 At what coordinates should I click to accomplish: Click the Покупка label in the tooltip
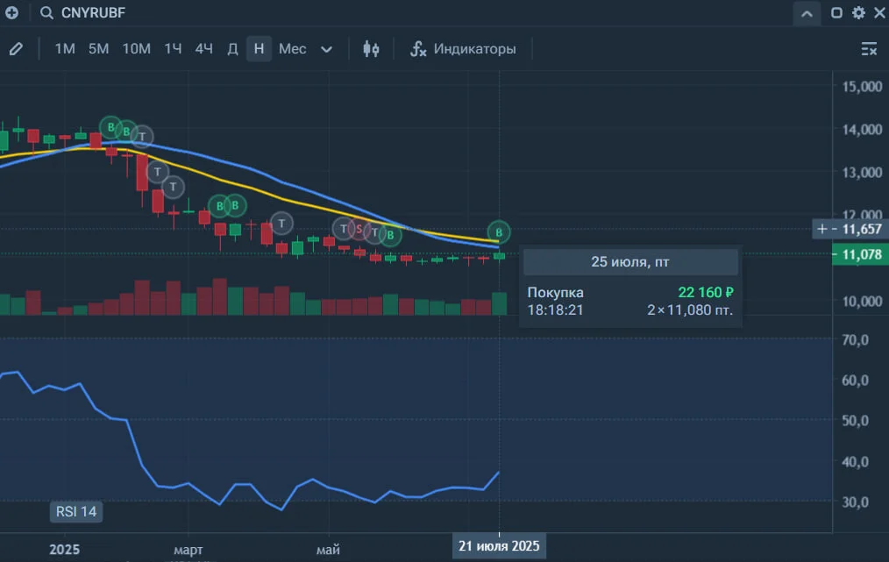click(556, 293)
